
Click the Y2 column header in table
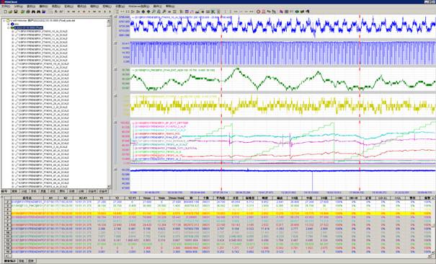(117, 198)
